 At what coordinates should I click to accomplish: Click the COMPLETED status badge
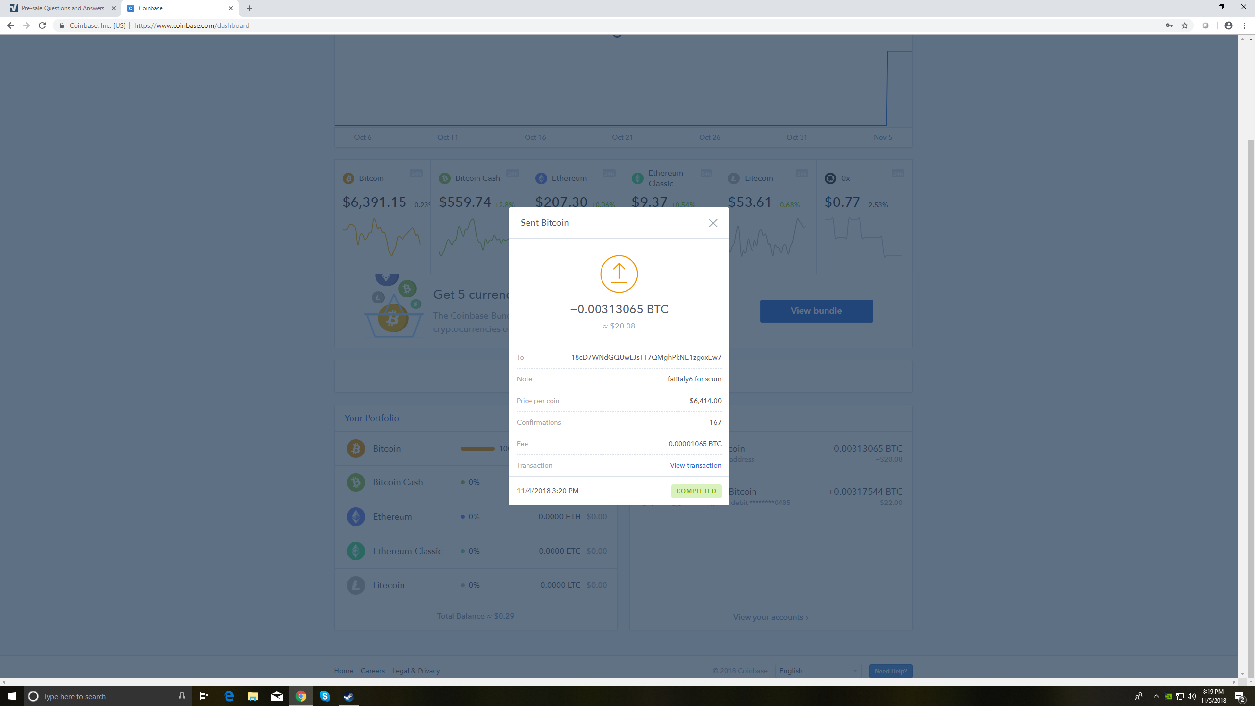[x=696, y=491]
